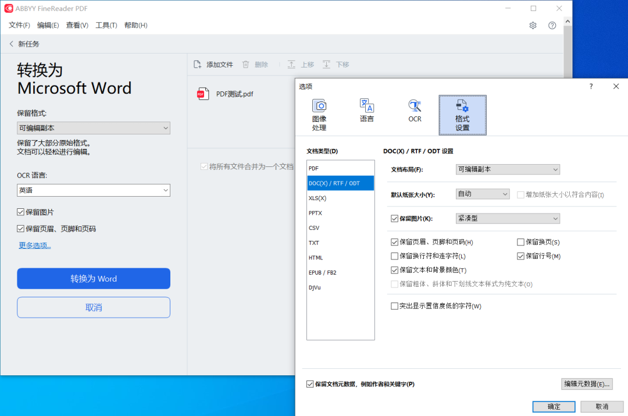Select XLS(X) in document type list
The image size is (628, 416).
[340, 198]
